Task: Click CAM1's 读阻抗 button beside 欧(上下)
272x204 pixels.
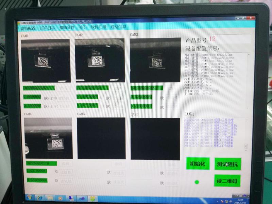Action: (65, 106)
